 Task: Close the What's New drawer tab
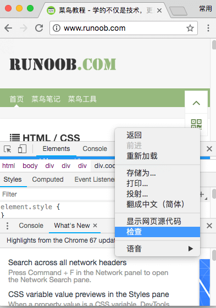(x=95, y=225)
